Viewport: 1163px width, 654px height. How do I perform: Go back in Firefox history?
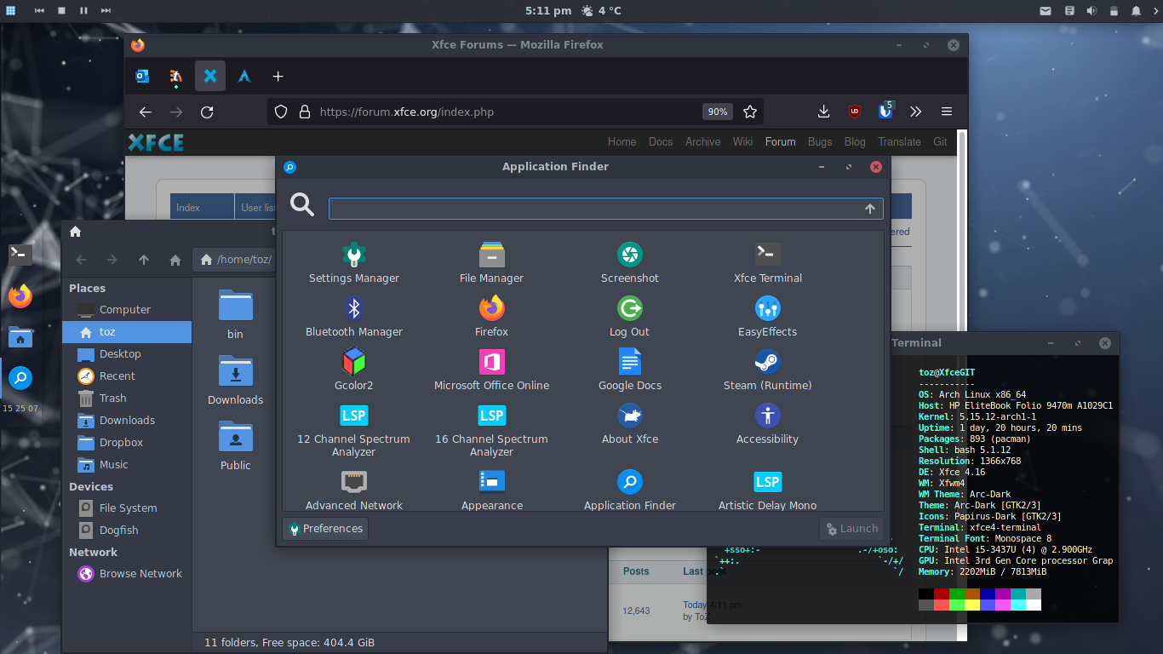click(146, 112)
